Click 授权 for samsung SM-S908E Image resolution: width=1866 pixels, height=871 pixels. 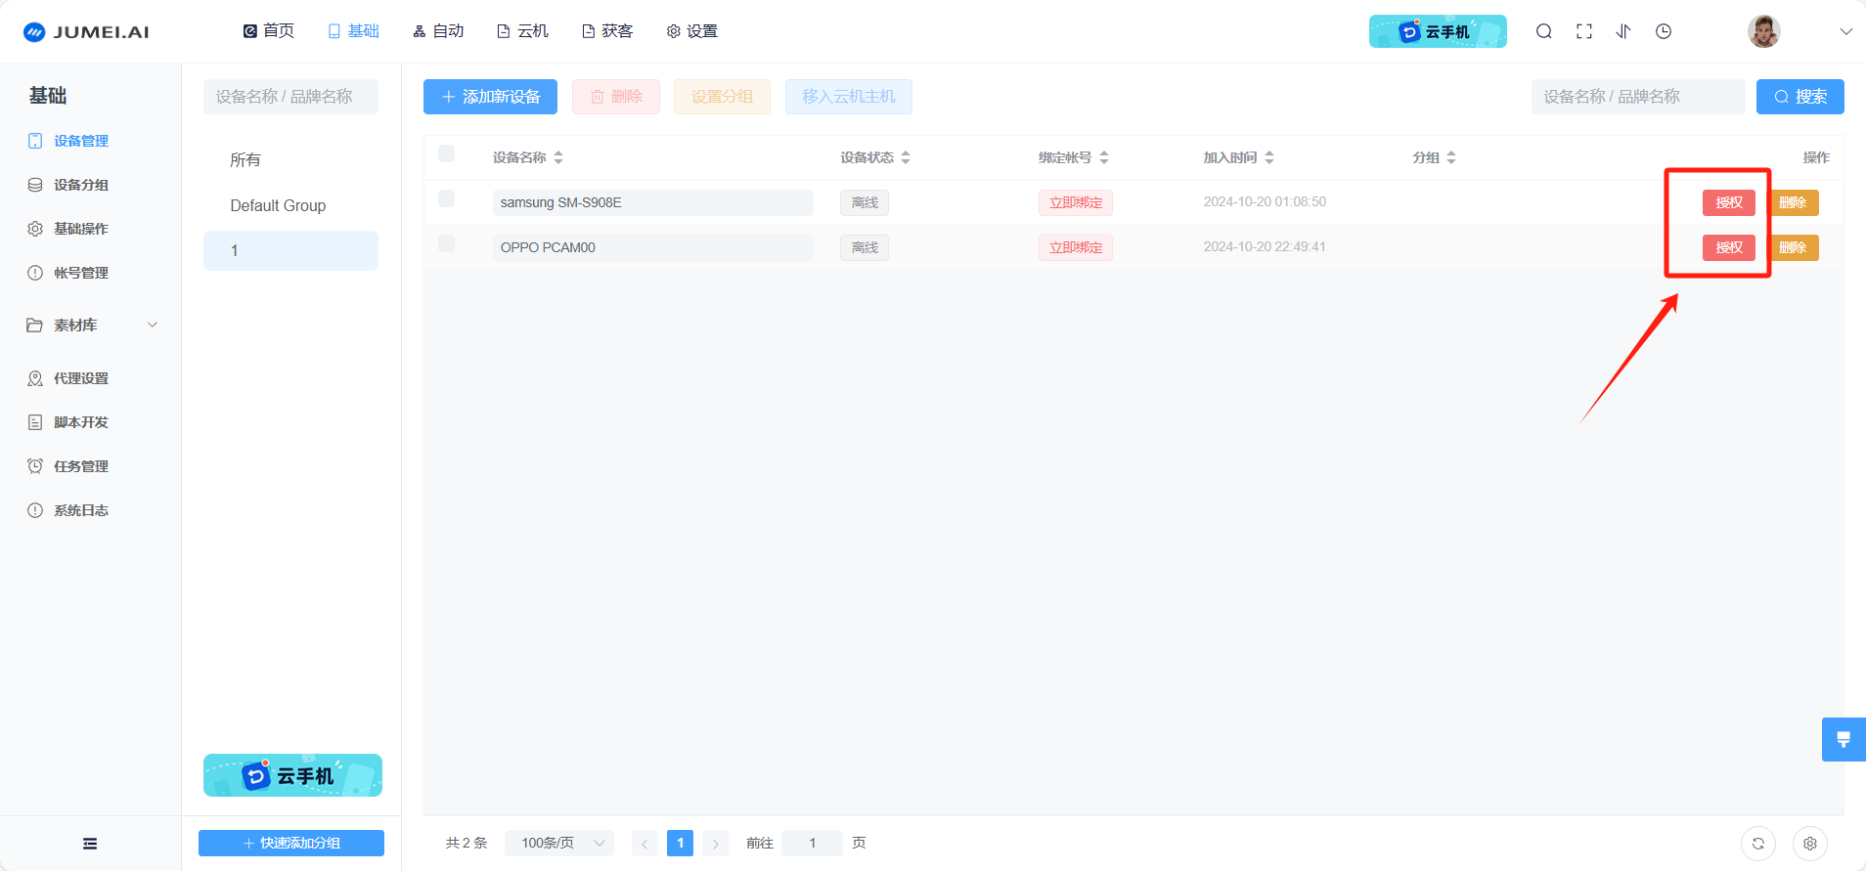pos(1728,202)
